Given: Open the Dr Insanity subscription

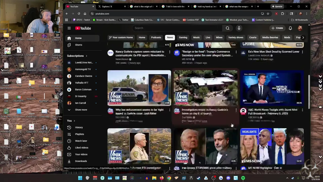Looking at the screenshot, I should (83, 96).
